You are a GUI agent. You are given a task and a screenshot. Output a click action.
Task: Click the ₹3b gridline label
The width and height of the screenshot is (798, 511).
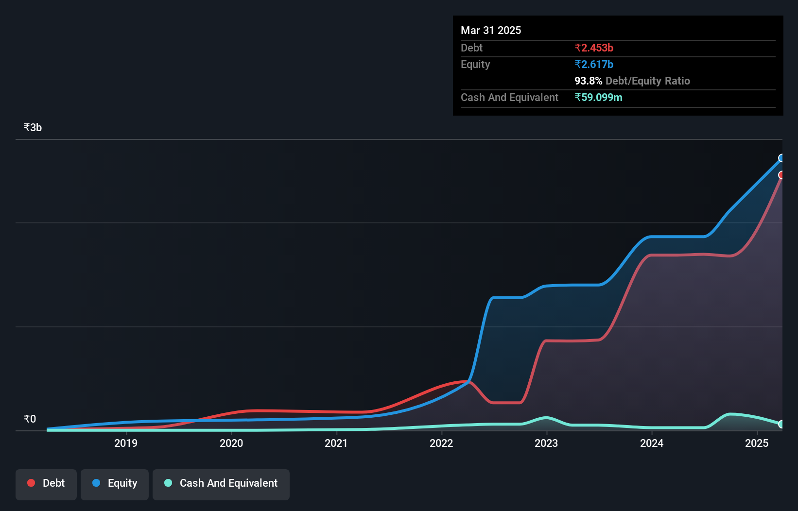[x=32, y=127]
